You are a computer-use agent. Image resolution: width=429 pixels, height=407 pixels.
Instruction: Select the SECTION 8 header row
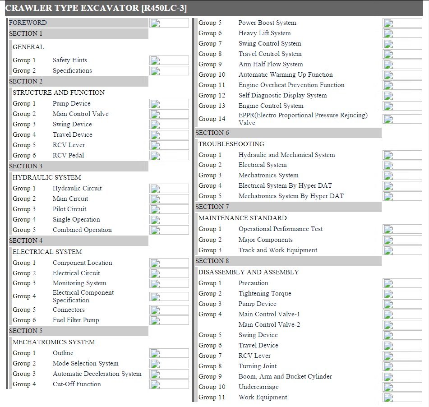click(x=288, y=261)
